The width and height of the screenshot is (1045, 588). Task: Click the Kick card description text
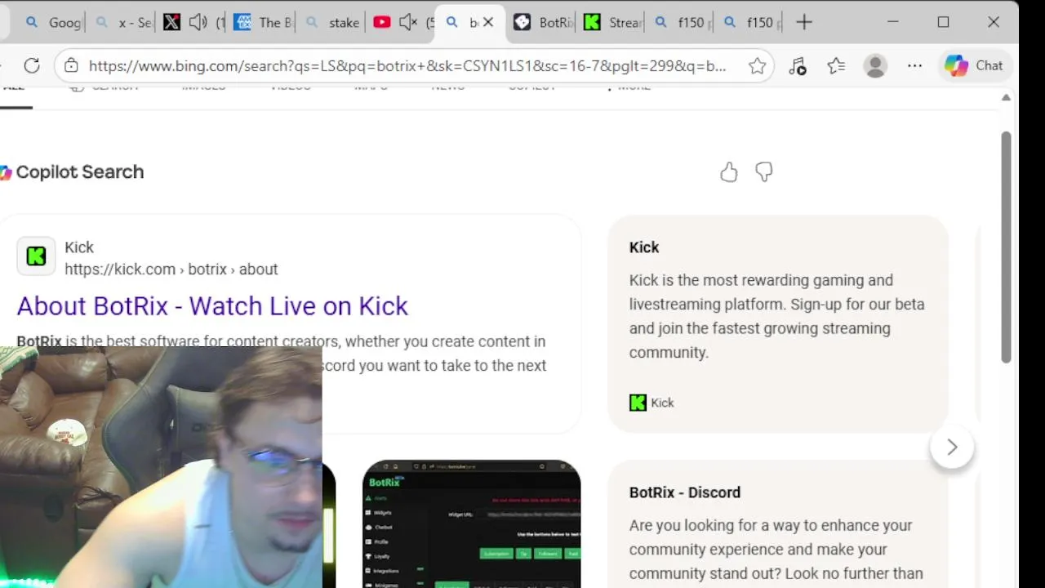pos(776,316)
